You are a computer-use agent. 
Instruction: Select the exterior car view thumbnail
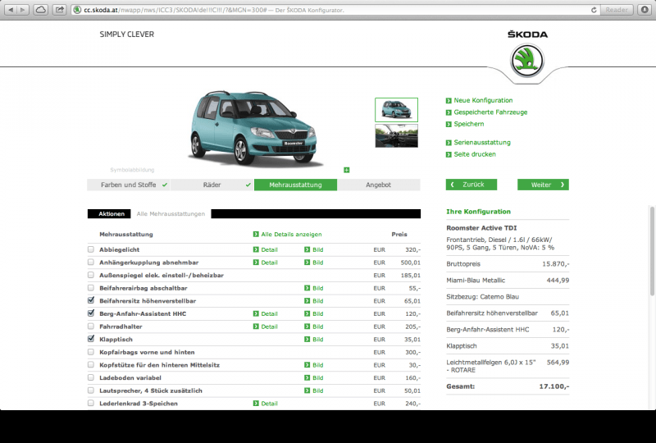396,110
